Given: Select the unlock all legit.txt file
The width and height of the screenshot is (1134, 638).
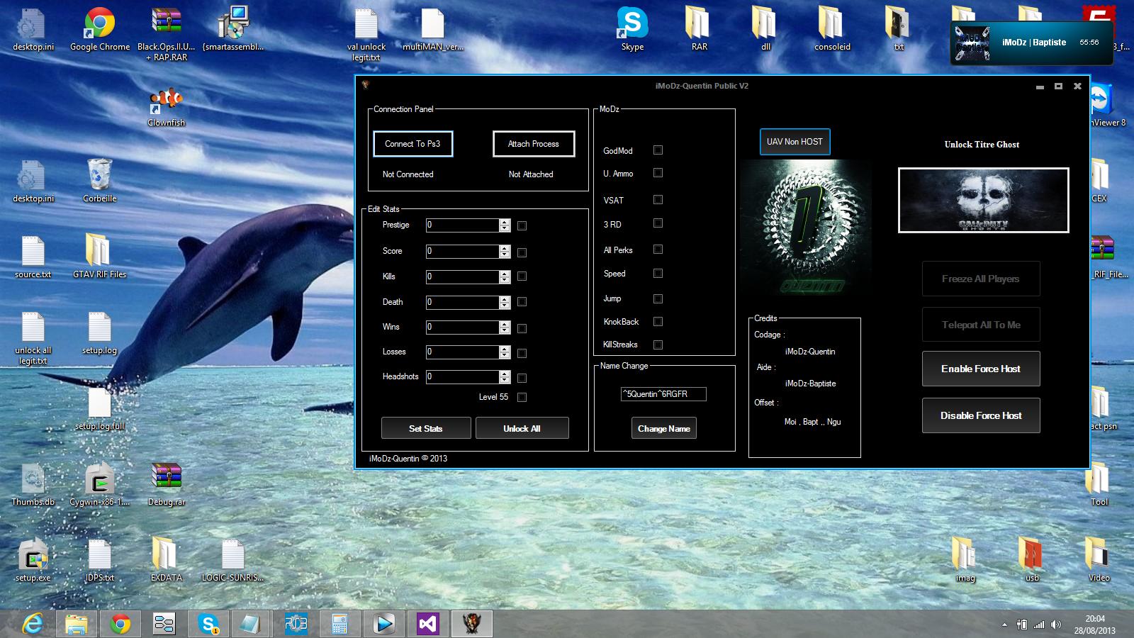Looking at the screenshot, I should pos(33,339).
